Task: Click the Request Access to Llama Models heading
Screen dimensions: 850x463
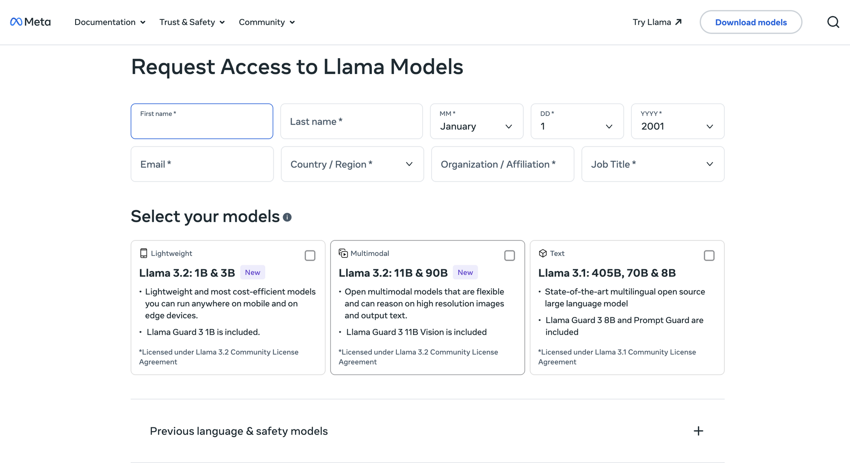Action: (x=297, y=66)
